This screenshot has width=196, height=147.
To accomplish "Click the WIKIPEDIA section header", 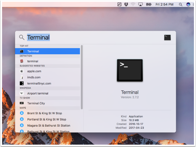I will click(25, 88).
